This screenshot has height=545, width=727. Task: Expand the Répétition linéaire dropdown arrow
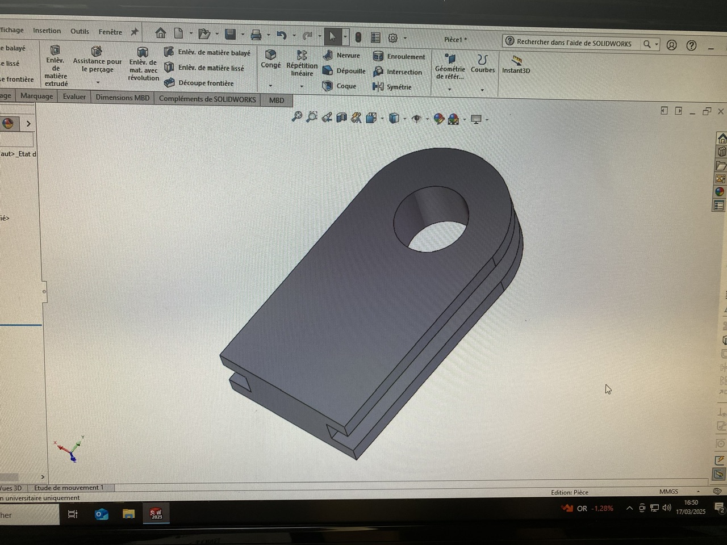pos(302,86)
